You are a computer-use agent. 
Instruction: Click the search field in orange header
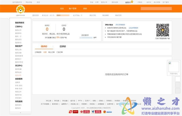(156, 8)
